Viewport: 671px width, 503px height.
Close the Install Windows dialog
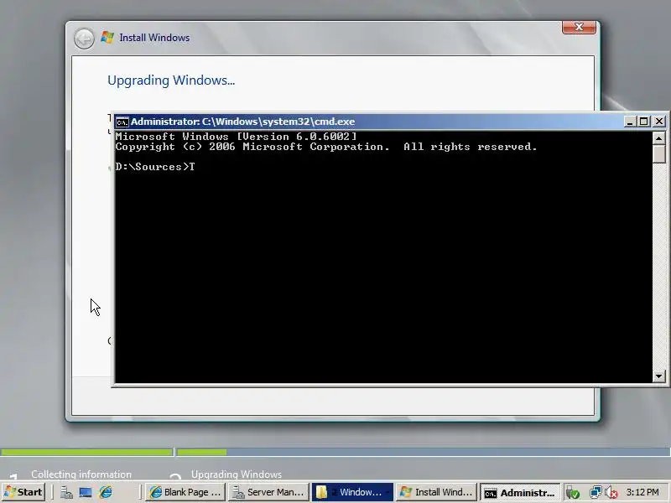click(x=579, y=27)
